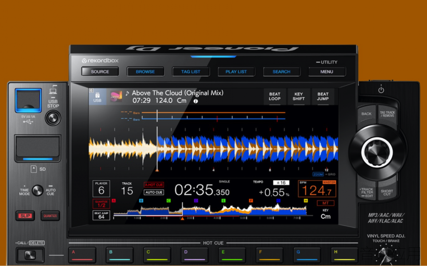Image resolution: width=427 pixels, height=266 pixels.
Task: Click the BACK button
Action: (x=367, y=114)
